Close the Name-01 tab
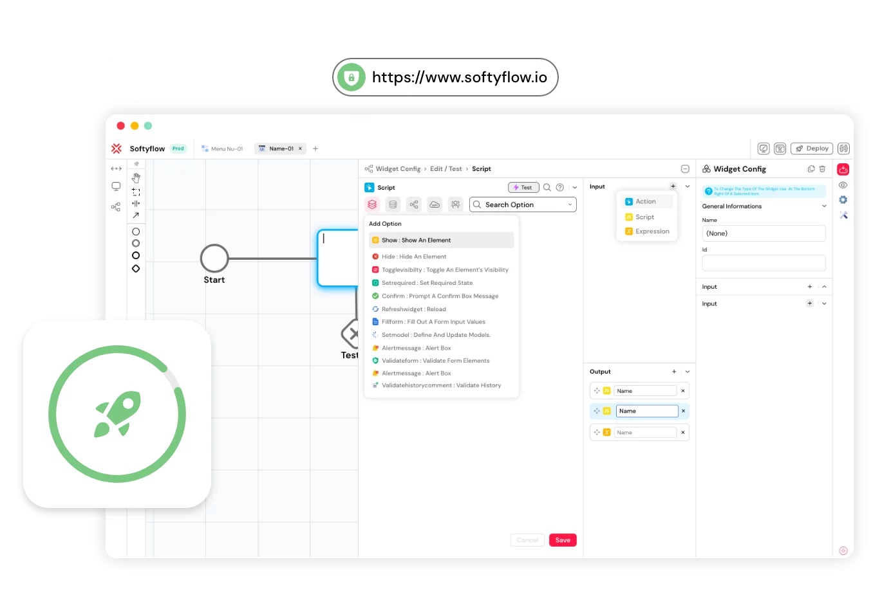The height and width of the screenshot is (607, 891). coord(300,149)
